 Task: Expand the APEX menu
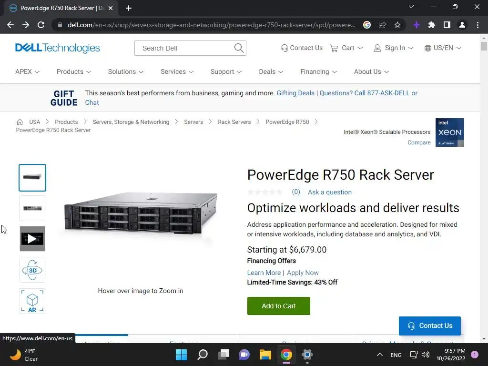[x=27, y=71]
